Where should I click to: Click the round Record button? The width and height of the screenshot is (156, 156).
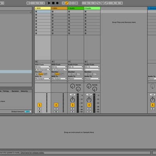click(x=57, y=3)
